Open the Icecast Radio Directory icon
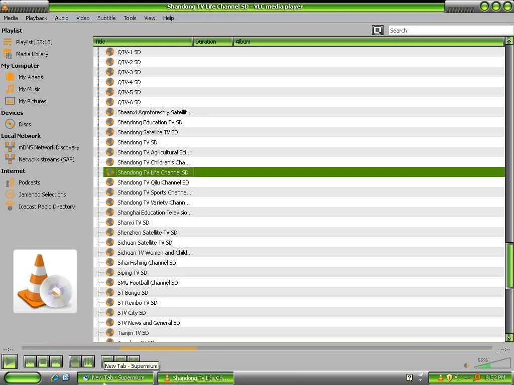 point(10,206)
